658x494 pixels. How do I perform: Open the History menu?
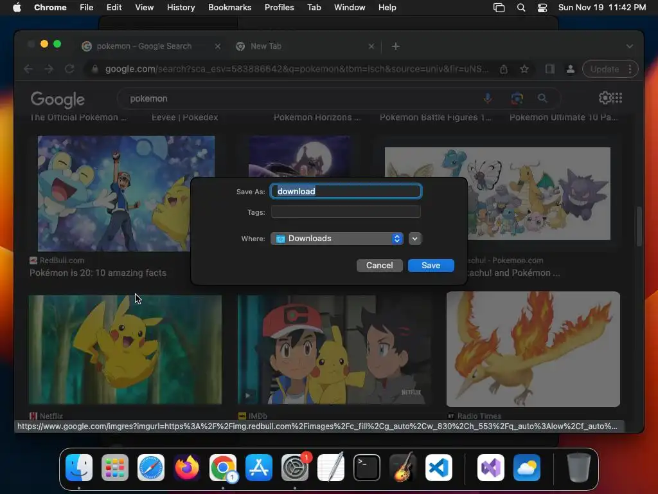pos(181,8)
